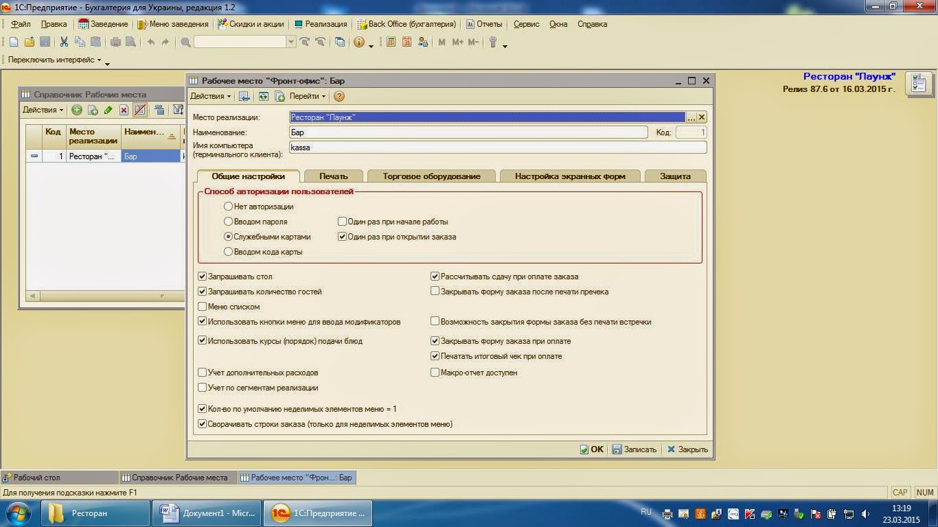Expand the arrow next to the help info icon
Viewport: 938px width, 527px height.
tap(371, 45)
